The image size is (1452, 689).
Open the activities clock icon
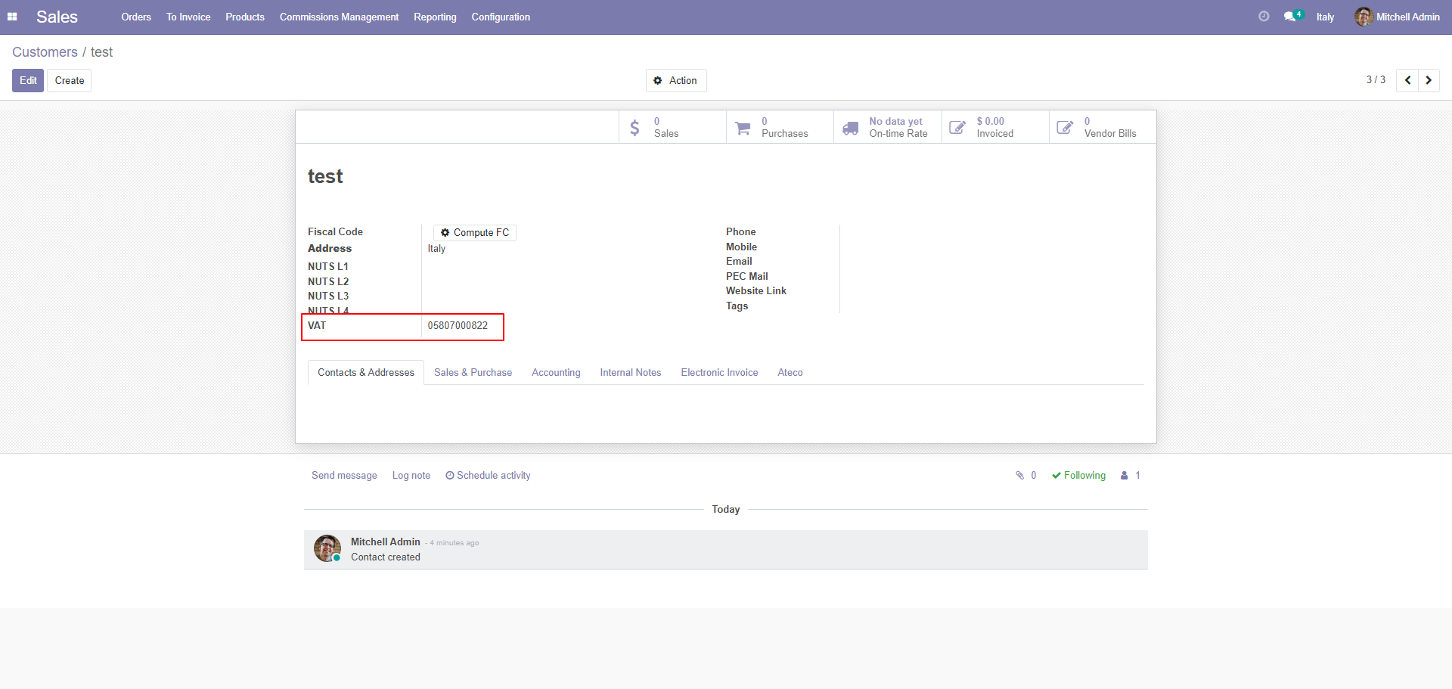[x=1263, y=16]
